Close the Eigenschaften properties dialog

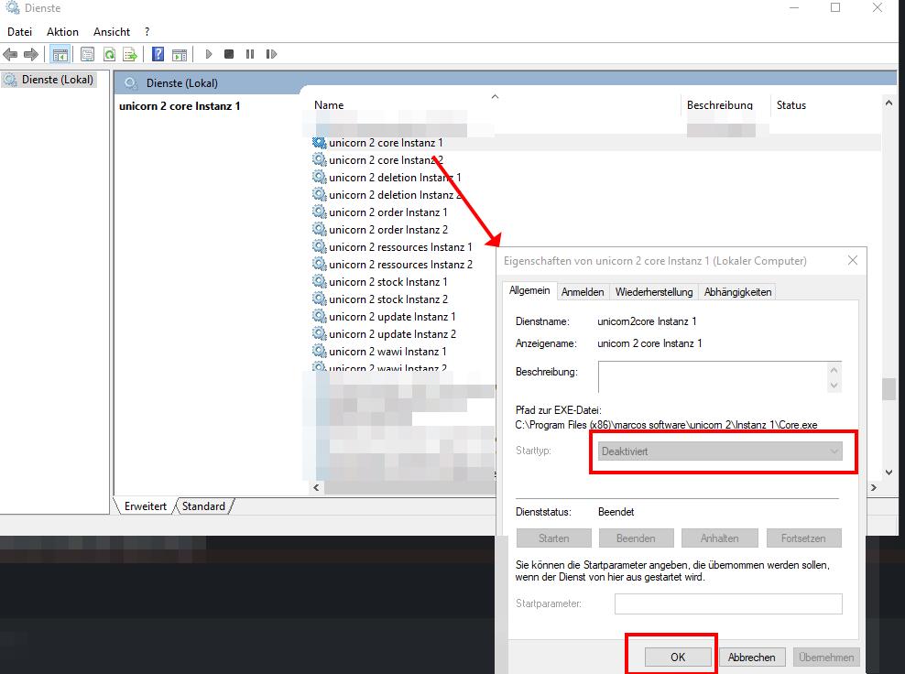(x=853, y=260)
